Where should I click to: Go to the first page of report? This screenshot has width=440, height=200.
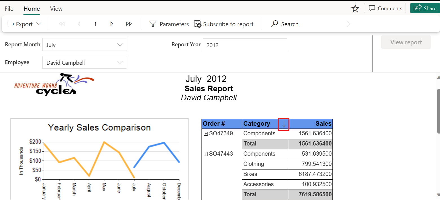point(62,24)
